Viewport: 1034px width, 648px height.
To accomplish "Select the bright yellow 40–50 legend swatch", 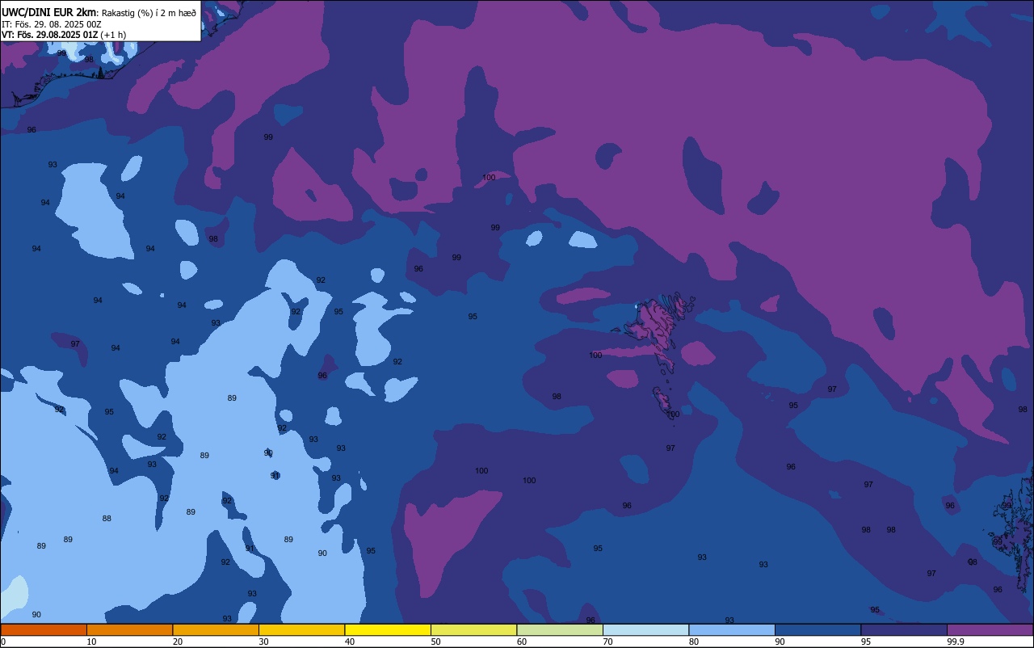I will click(388, 629).
